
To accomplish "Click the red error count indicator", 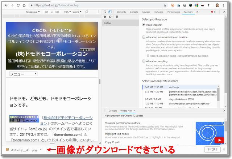I will point(213,12).
